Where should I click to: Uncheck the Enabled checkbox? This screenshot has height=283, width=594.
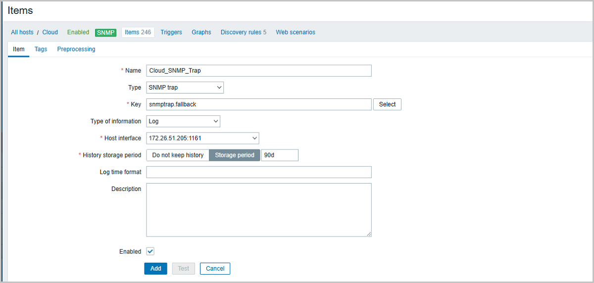150,251
